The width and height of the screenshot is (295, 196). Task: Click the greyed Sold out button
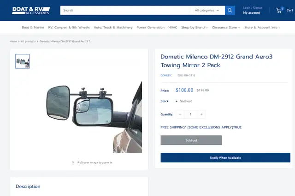[191, 140]
